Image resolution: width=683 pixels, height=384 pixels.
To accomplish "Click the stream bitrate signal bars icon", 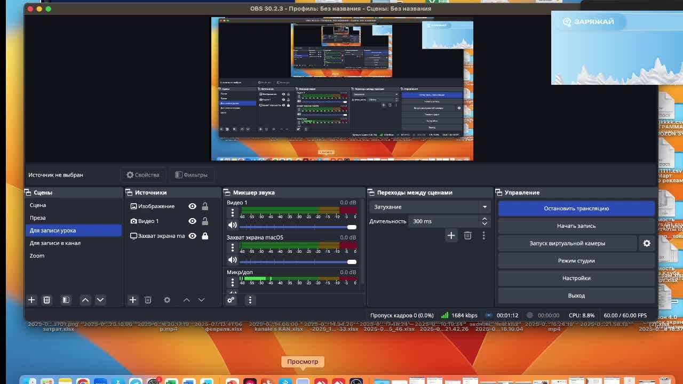I will point(444,315).
